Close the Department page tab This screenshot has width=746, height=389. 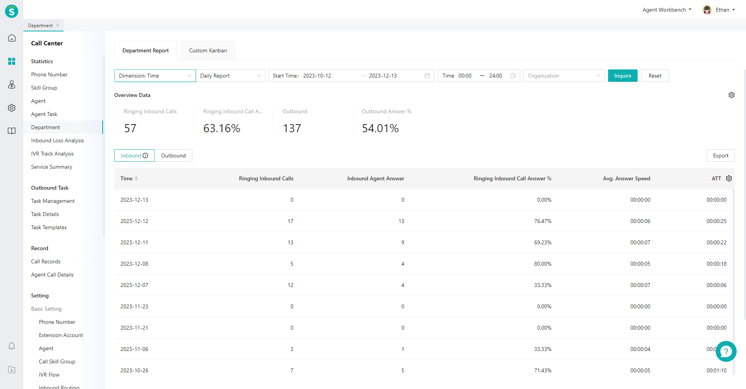(58, 25)
